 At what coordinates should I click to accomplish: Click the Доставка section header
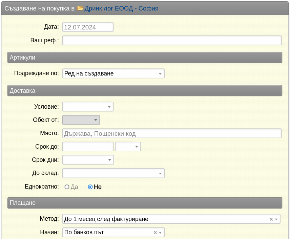pos(145,91)
